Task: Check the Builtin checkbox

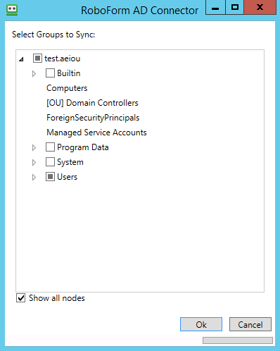Action: click(50, 73)
